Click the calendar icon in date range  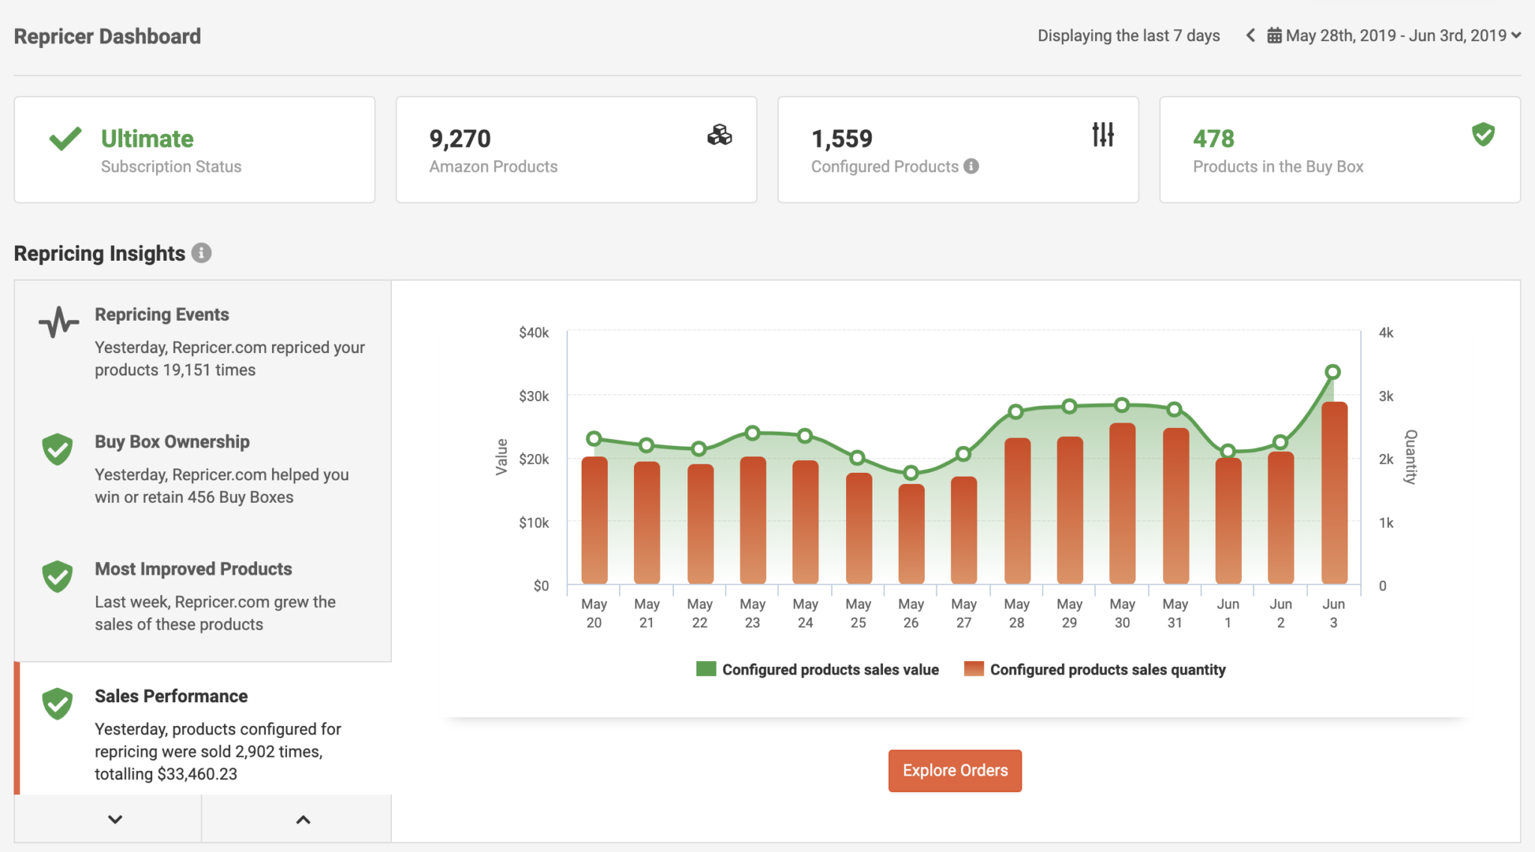(x=1274, y=35)
